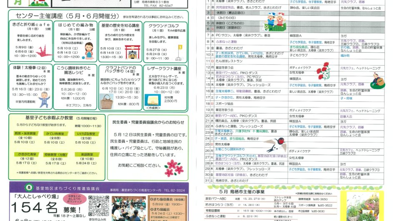Click the 男性太極拳 entry on the 25th

point(223,144)
